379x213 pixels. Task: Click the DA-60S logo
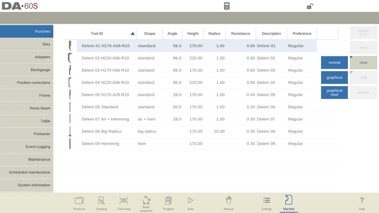(x=20, y=6)
